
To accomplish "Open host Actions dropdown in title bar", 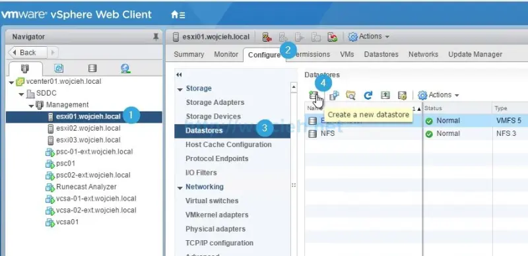I will coord(369,36).
